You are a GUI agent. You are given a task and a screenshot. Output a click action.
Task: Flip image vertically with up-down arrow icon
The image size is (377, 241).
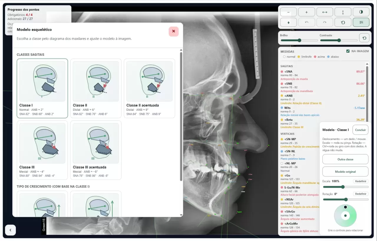click(343, 12)
